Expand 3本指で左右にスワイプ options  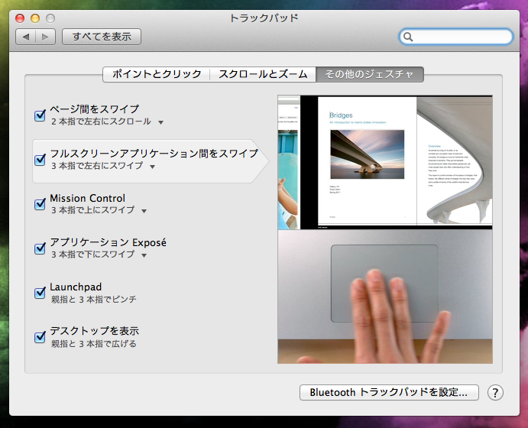point(152,167)
